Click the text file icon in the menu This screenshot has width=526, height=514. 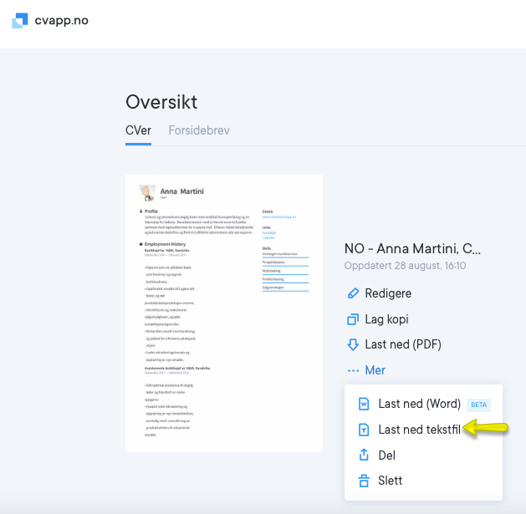click(364, 430)
